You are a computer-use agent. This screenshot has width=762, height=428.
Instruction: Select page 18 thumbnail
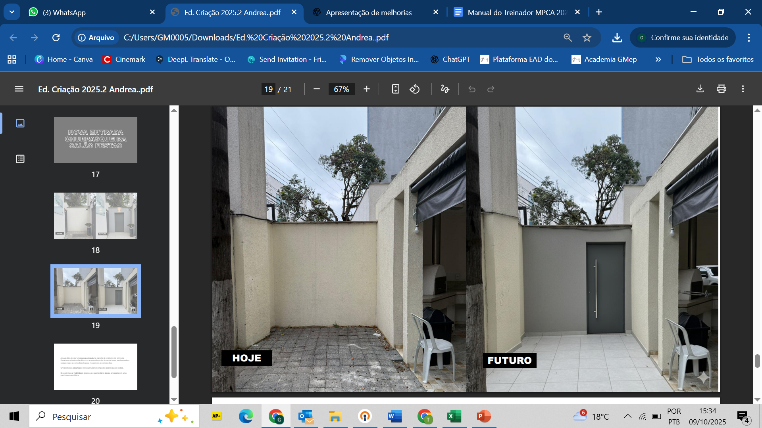[x=96, y=216]
